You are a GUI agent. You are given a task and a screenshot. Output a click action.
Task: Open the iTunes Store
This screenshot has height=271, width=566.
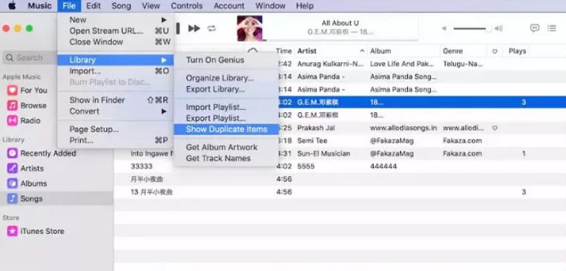36,231
